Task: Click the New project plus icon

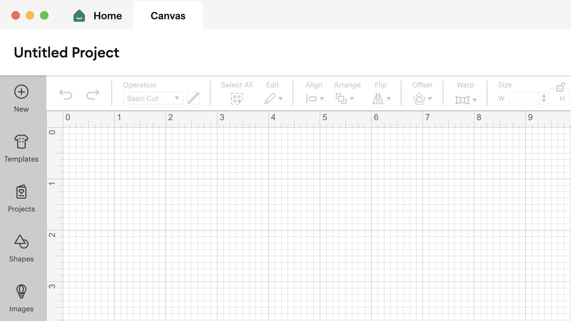Action: pos(21,92)
